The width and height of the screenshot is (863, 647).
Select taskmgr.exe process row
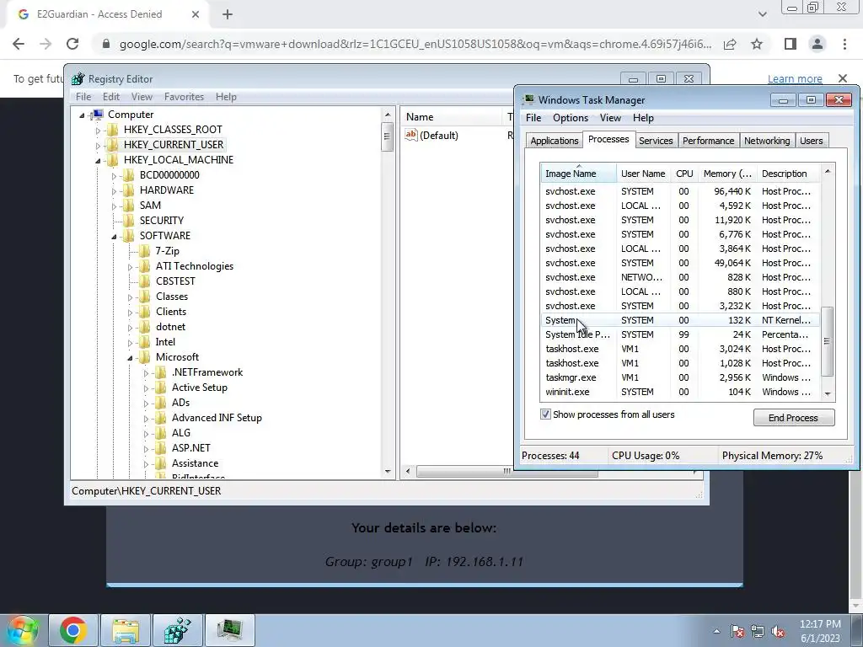click(x=680, y=377)
